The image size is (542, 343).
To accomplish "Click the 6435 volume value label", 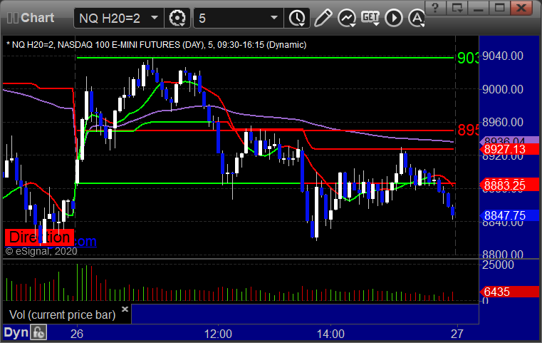I will click(x=509, y=292).
